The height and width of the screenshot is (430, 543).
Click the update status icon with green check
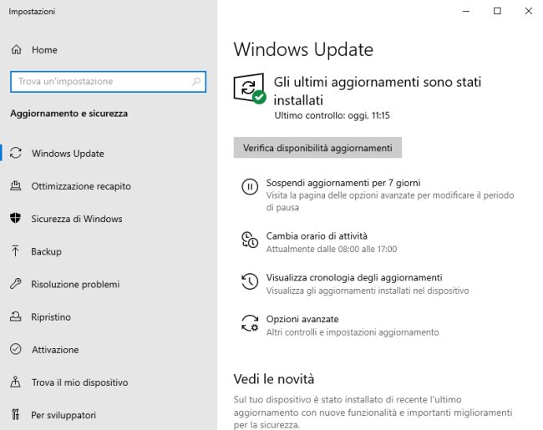[x=250, y=89]
